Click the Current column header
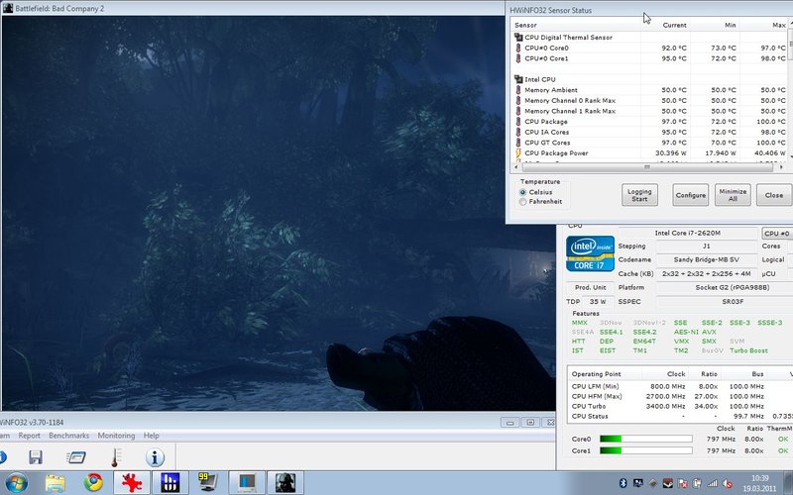This screenshot has height=495, width=793. click(x=665, y=25)
